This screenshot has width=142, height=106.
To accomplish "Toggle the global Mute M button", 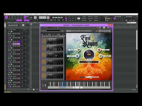I will tap(70, 16).
